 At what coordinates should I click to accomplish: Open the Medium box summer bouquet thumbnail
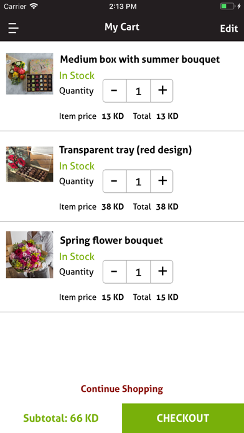click(30, 74)
